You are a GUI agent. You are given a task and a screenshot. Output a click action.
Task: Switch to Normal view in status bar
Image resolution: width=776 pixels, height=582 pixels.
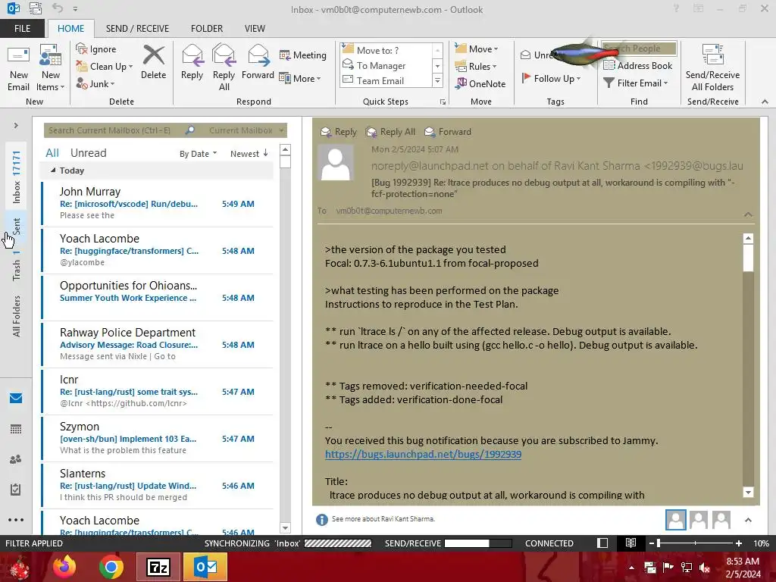pyautogui.click(x=602, y=543)
